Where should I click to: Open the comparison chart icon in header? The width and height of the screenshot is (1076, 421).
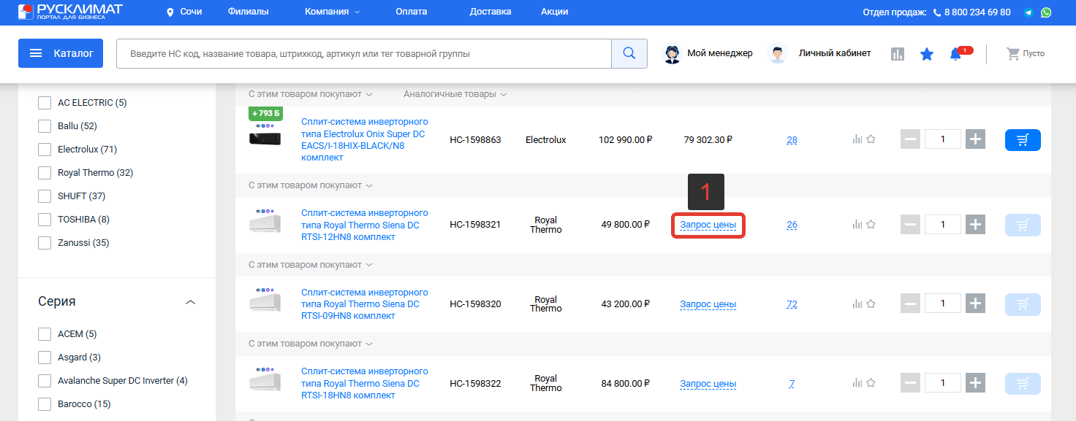click(898, 54)
